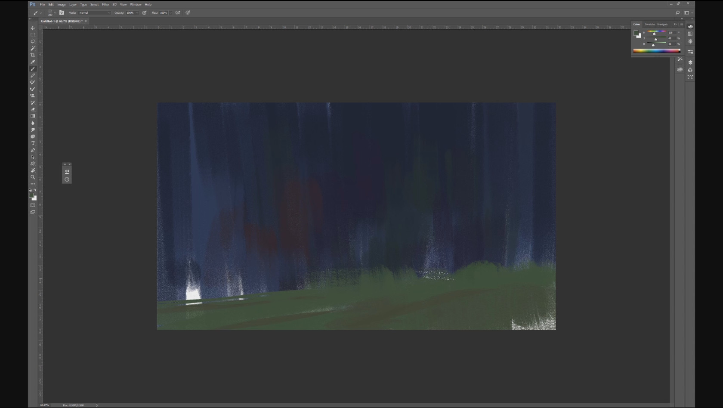Select the Move tool
This screenshot has height=408, width=723.
pos(33,28)
